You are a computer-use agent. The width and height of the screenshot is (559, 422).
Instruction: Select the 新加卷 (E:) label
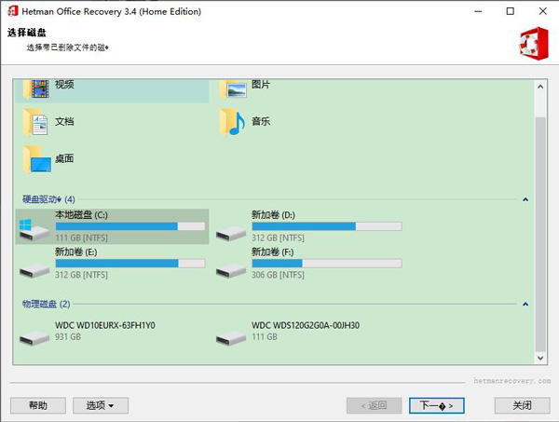[76, 252]
